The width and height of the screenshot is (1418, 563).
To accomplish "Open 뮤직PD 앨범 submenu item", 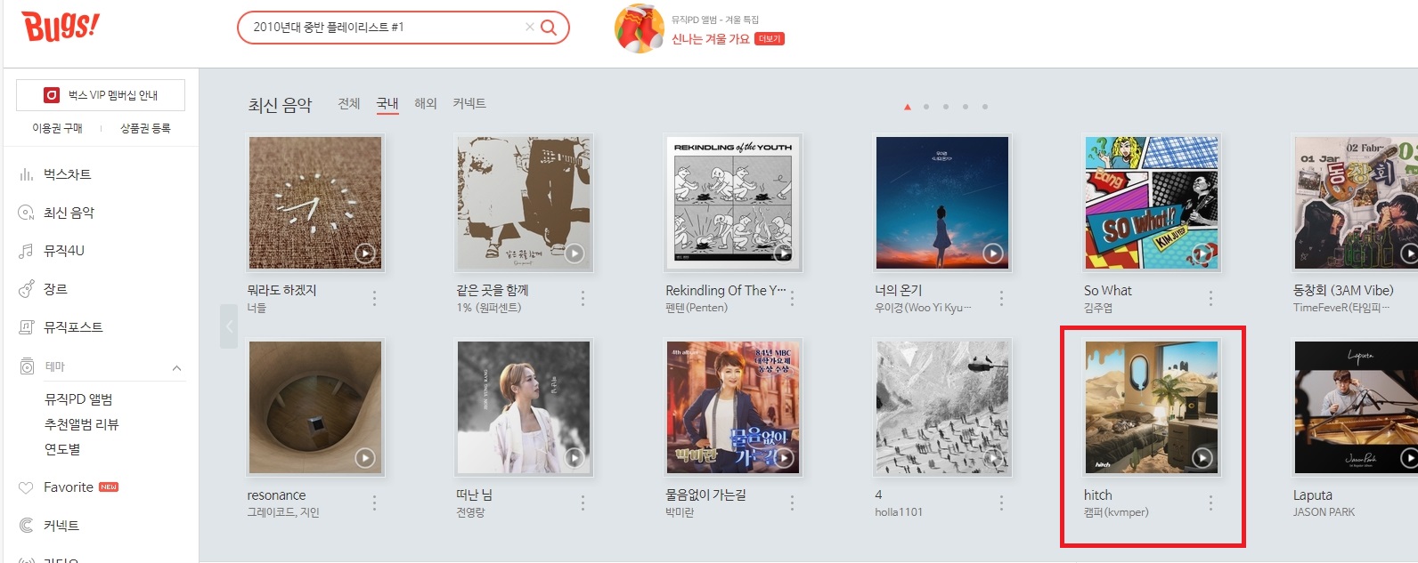I will point(78,399).
